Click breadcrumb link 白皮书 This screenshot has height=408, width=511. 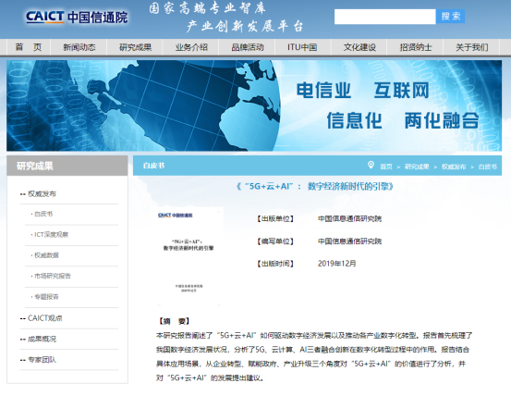pos(488,167)
